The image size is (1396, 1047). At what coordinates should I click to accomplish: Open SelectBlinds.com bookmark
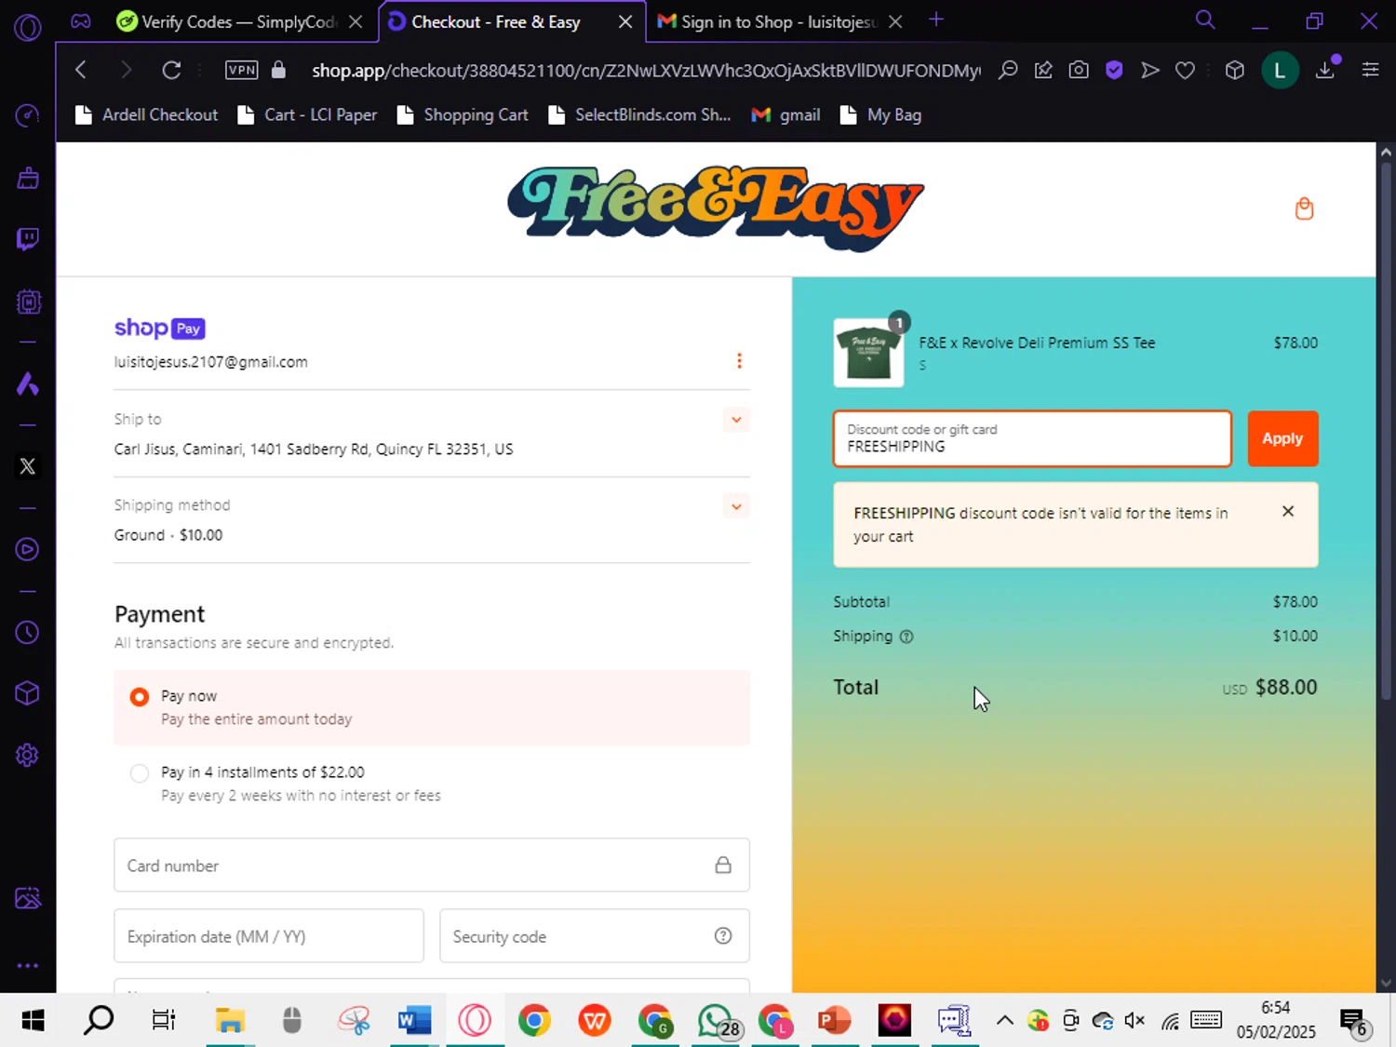[x=639, y=115]
